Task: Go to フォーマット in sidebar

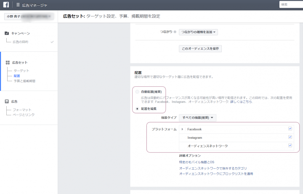Action: tap(22, 110)
